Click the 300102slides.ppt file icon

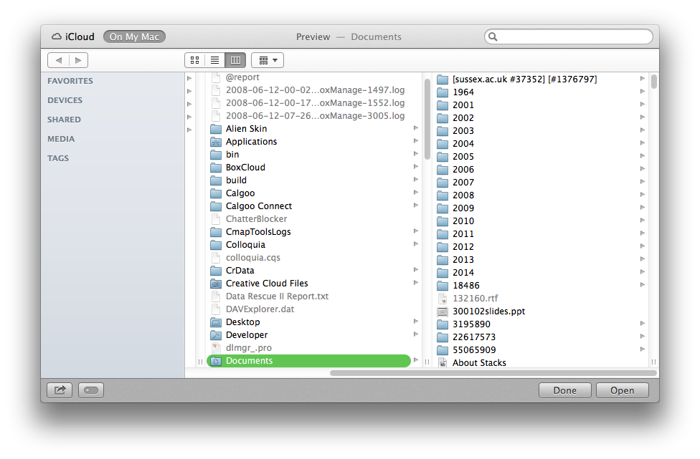(x=443, y=311)
